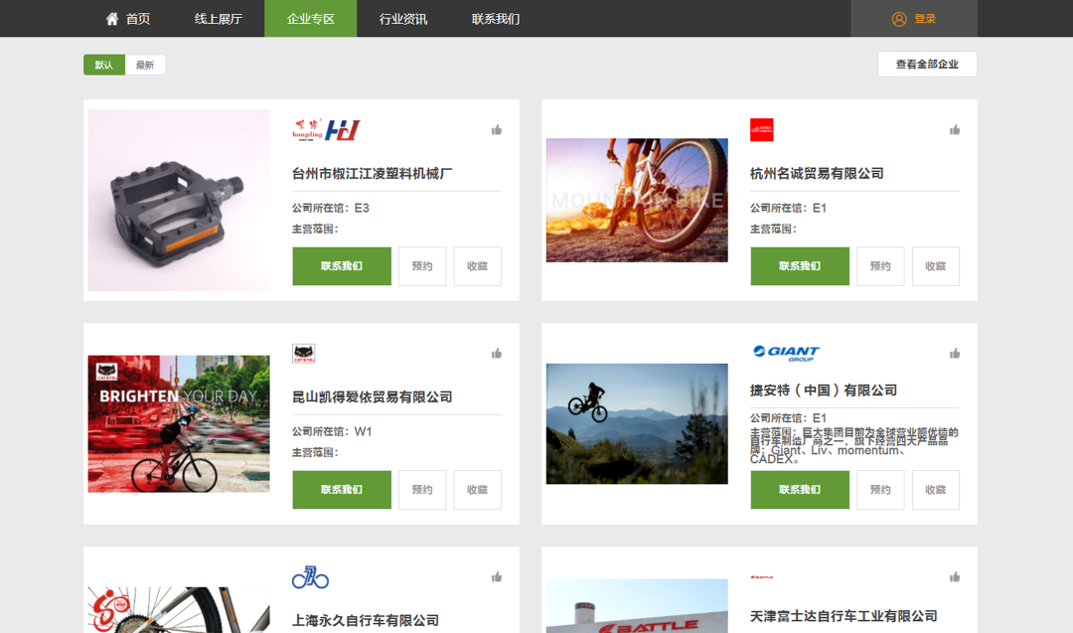This screenshot has height=633, width=1073.
Task: Go to 行业资讯 page
Action: click(403, 19)
